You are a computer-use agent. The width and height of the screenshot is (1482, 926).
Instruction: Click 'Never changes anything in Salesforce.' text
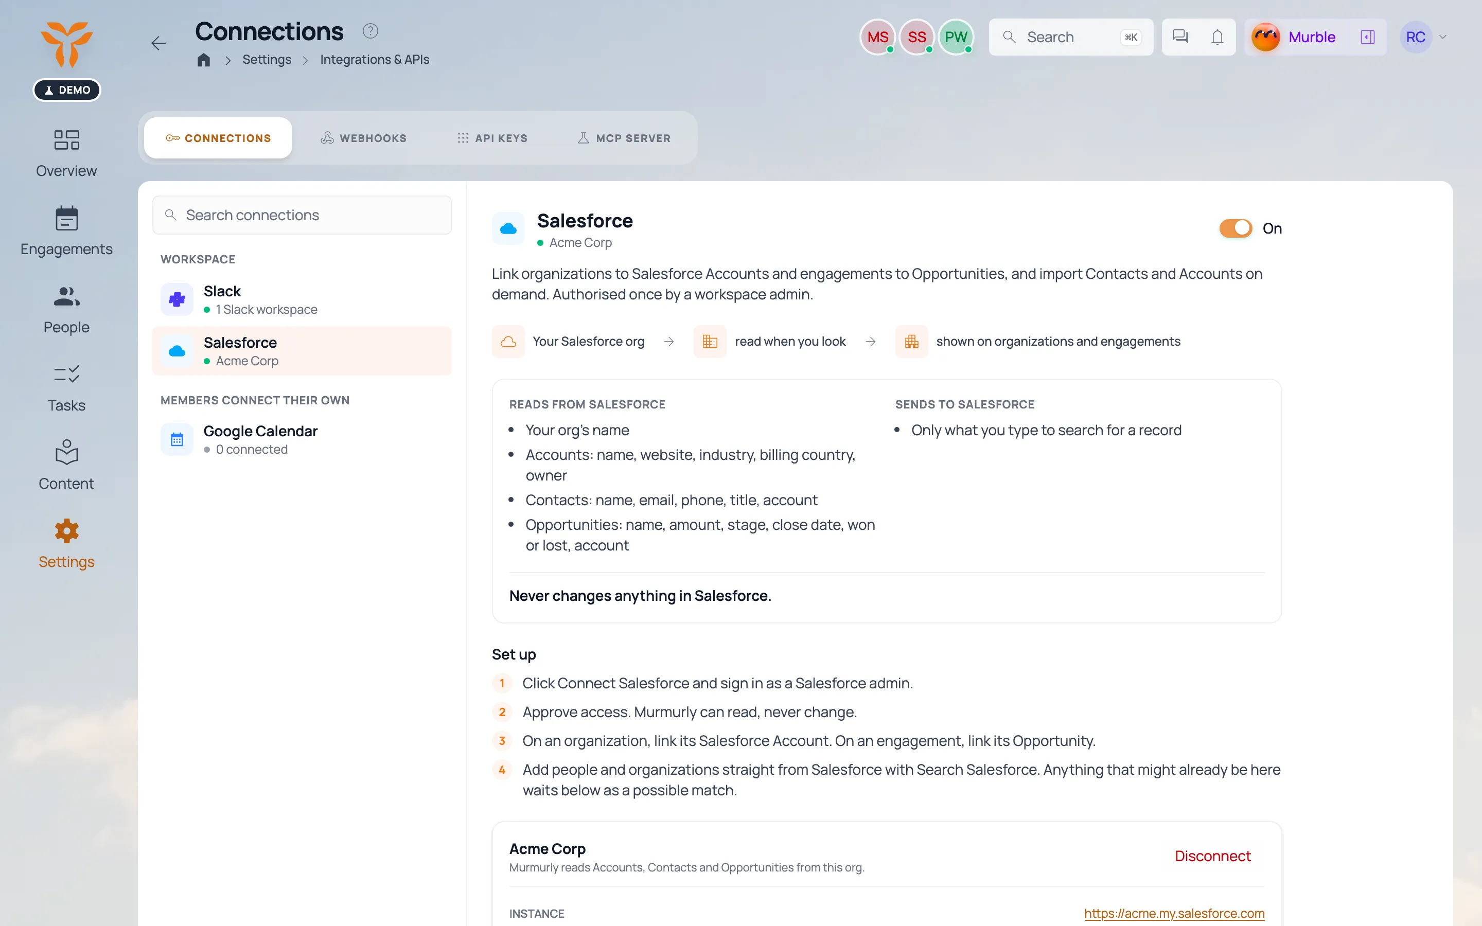click(x=640, y=595)
